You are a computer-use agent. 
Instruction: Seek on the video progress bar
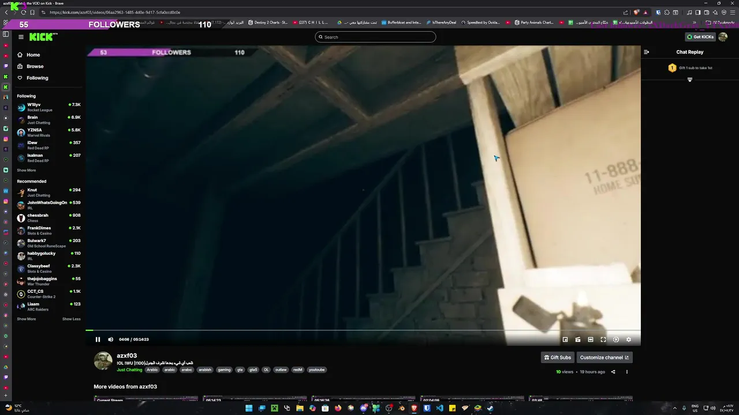coord(363,330)
